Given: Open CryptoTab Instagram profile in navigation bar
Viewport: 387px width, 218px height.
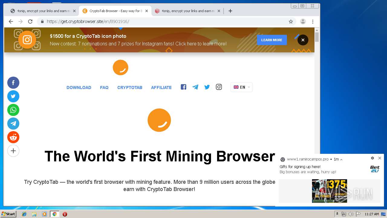Looking at the screenshot, I should pyautogui.click(x=219, y=87).
